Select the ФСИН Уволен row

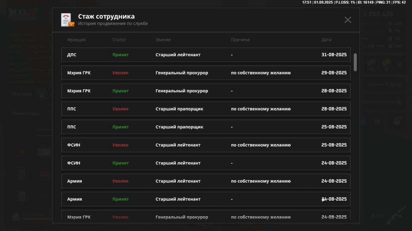pos(206,145)
